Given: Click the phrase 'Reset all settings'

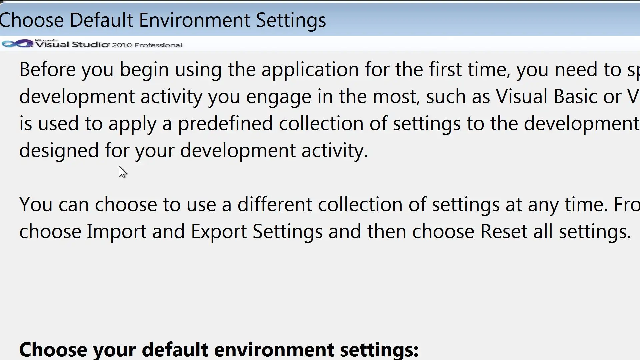Looking at the screenshot, I should click(555, 231).
